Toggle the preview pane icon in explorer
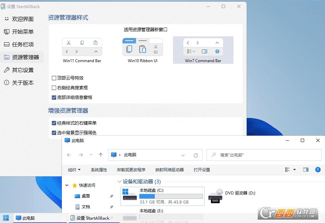The width and height of the screenshot is (325, 223). pos(306,170)
